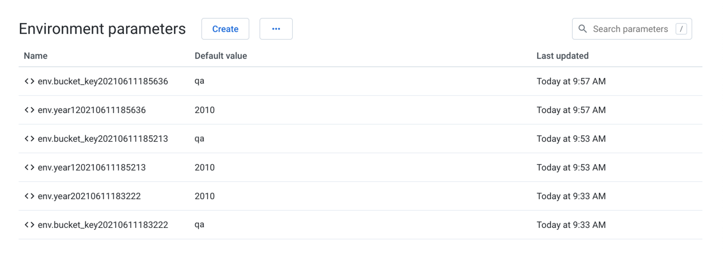This screenshot has width=723, height=256.
Task: Open parameter env.bucket_key20210611185636
Action: tap(103, 81)
